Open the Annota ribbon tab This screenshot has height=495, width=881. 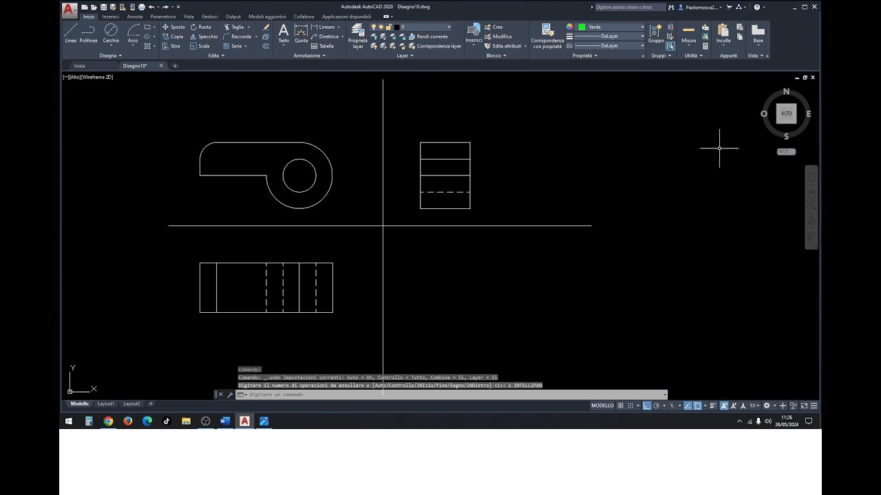pyautogui.click(x=135, y=16)
